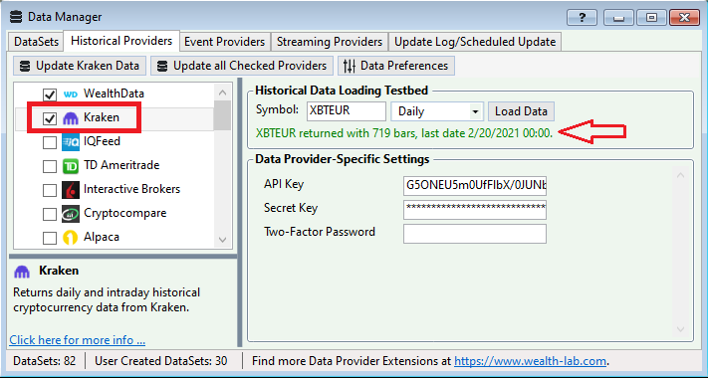Uncheck the Kraken provider checkbox
This screenshot has height=378, width=708.
coord(50,118)
